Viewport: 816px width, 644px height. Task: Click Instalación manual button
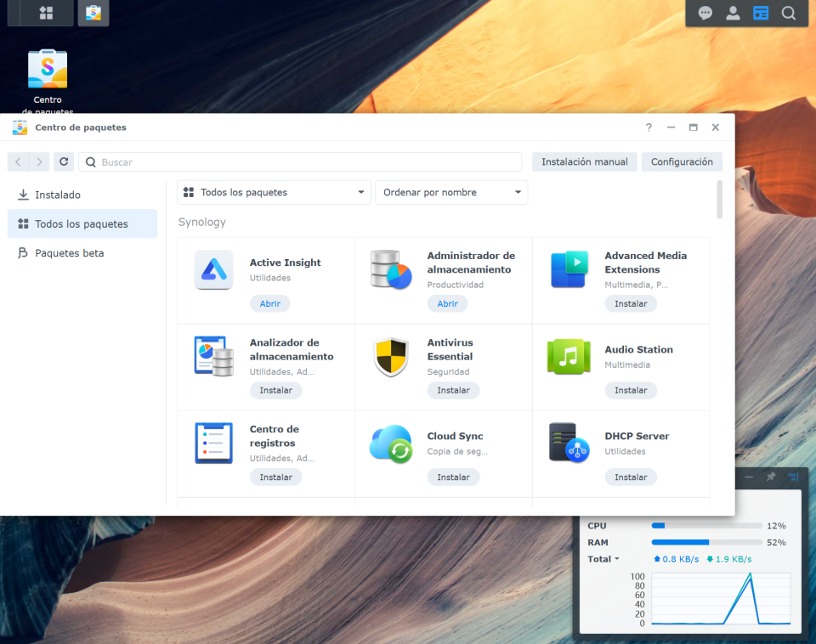coord(585,161)
